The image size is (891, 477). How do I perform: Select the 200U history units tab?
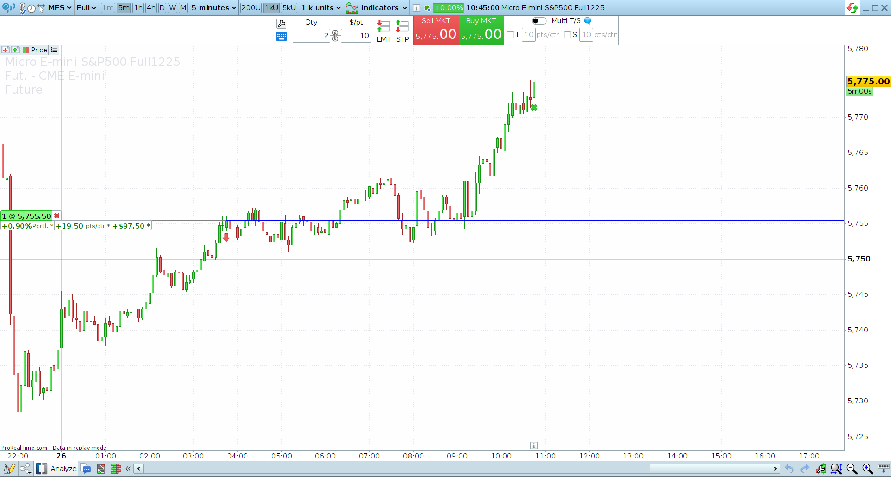[251, 8]
